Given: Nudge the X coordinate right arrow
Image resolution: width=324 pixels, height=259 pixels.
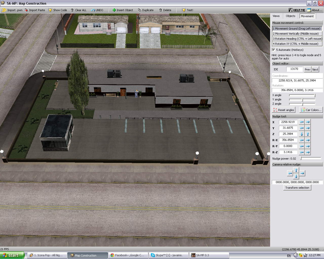Looking at the screenshot, I should point(308,122).
